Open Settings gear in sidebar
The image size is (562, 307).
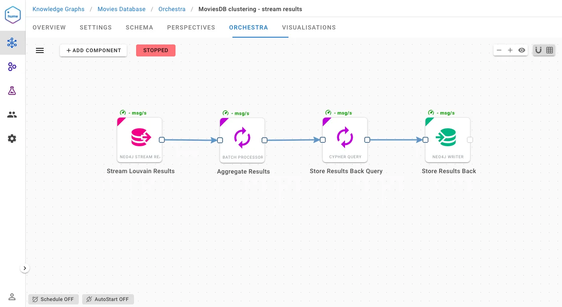(x=12, y=139)
